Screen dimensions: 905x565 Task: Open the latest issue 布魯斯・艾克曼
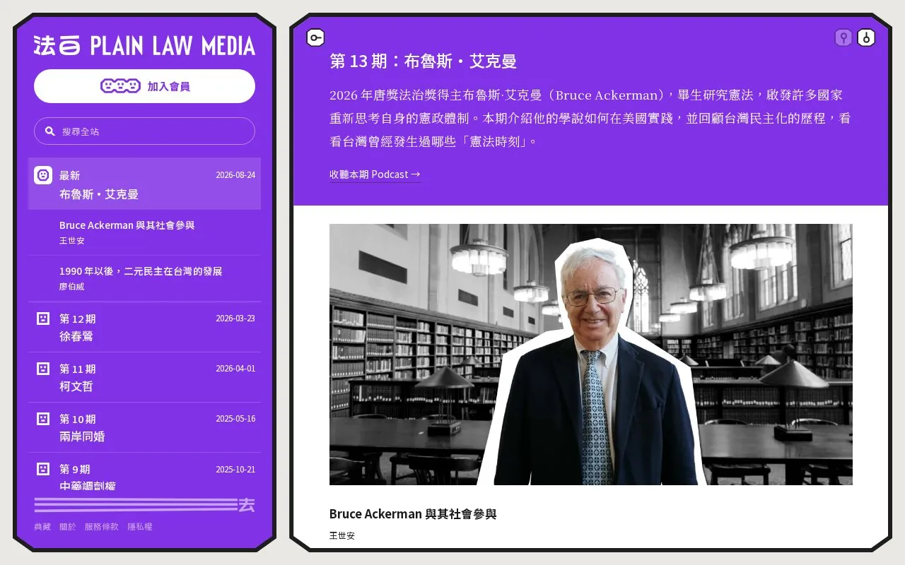coord(144,184)
